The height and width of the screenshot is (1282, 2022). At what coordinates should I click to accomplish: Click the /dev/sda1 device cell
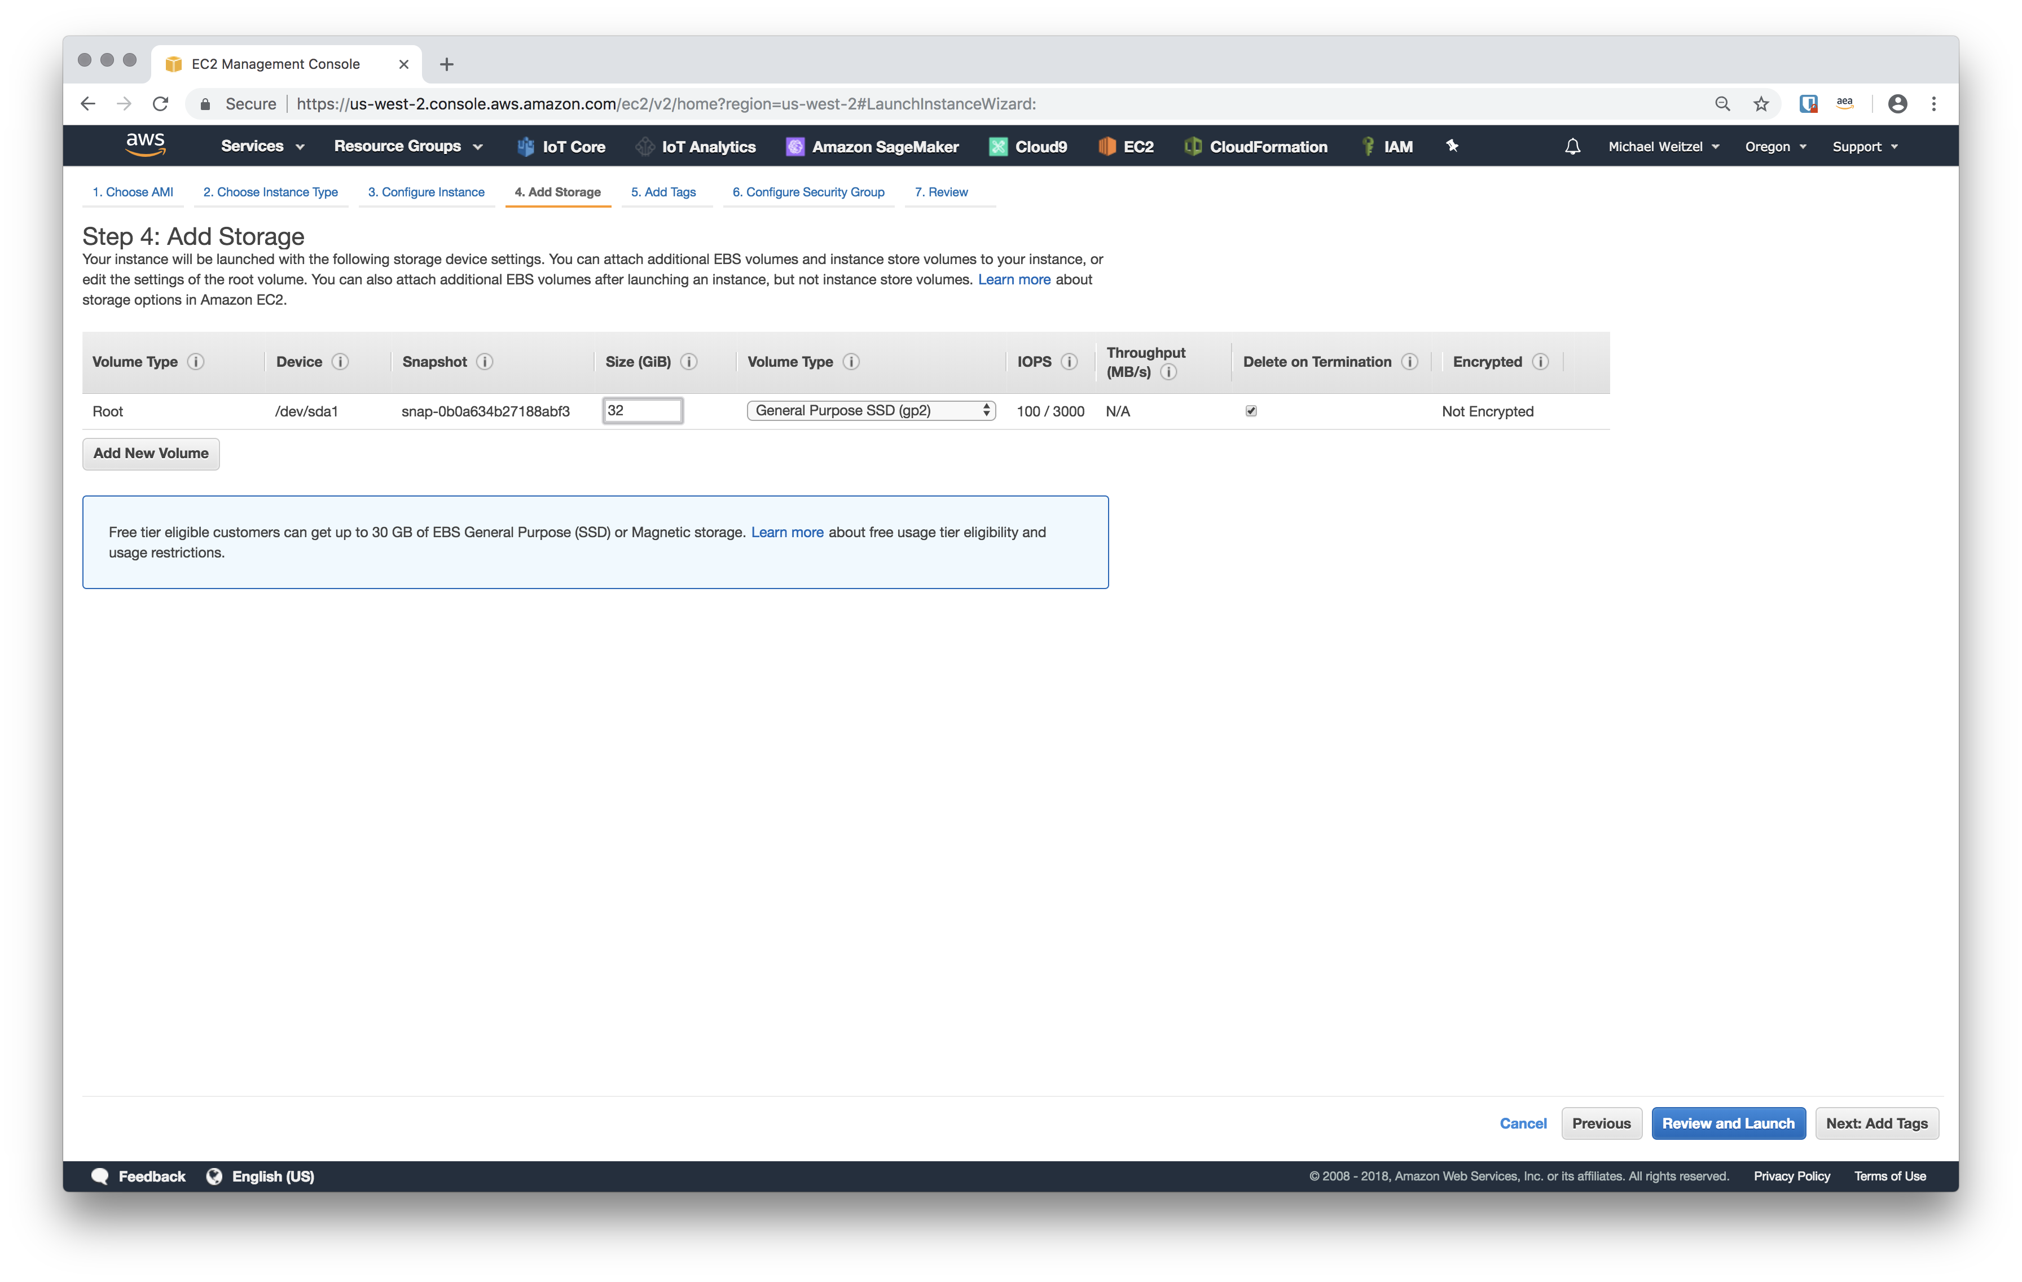pyautogui.click(x=306, y=412)
